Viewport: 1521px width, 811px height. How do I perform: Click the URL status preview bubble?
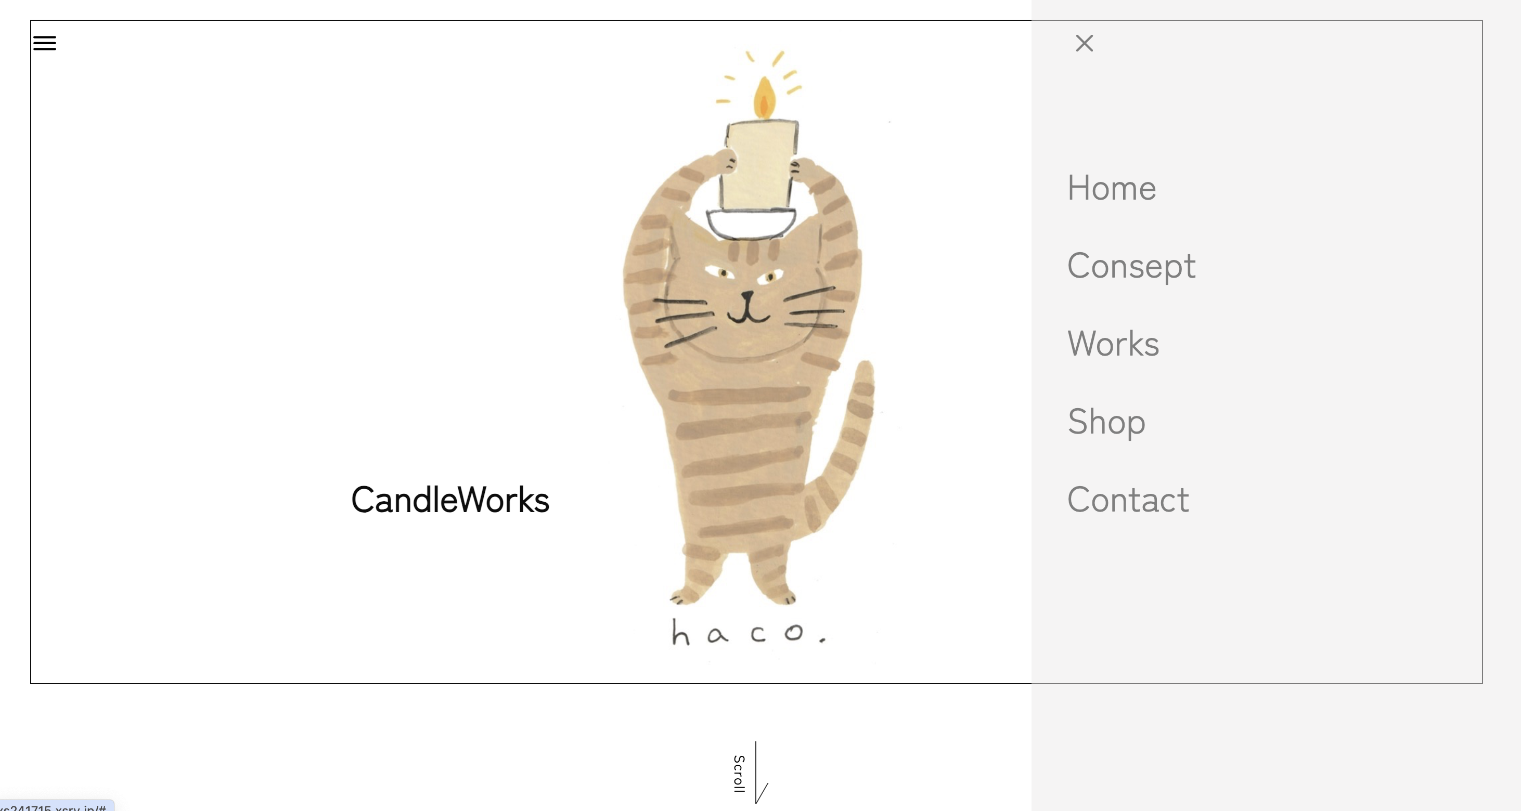point(57,806)
